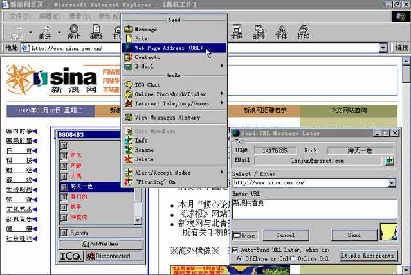Expand the Alert/Accept Modes submenu arrow
The width and height of the screenshot is (411, 275).
coord(223,172)
